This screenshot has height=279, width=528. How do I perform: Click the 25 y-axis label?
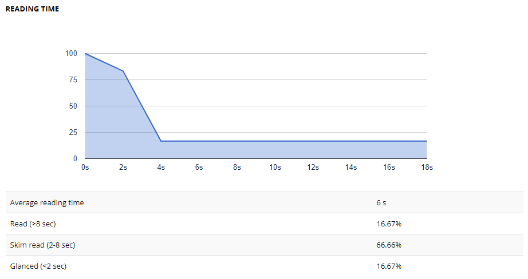72,133
